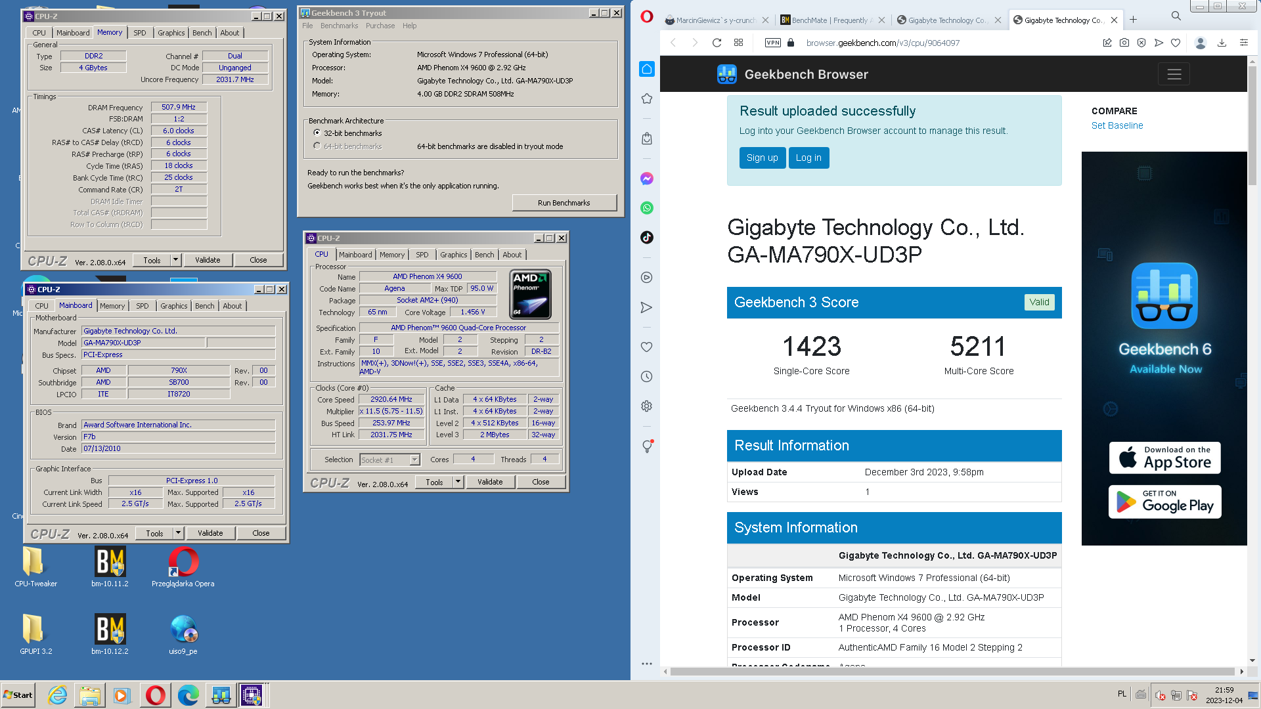Image resolution: width=1261 pixels, height=709 pixels.
Task: Open Tools dropdown arrow in CPU tab CPU-Z
Action: (458, 482)
